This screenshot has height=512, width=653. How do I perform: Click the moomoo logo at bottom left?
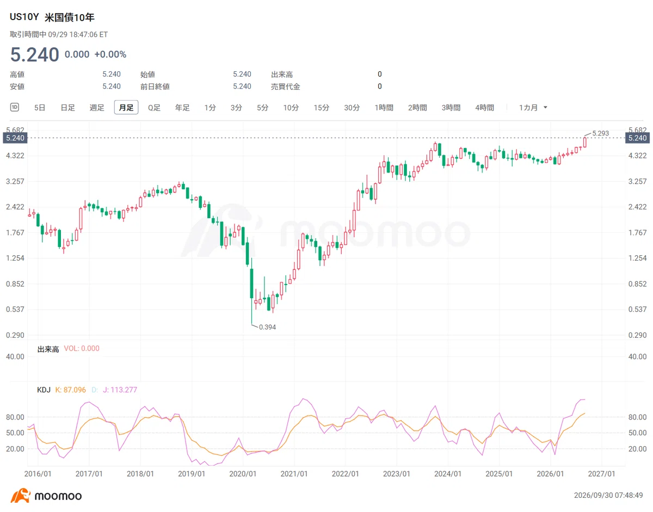click(x=46, y=496)
